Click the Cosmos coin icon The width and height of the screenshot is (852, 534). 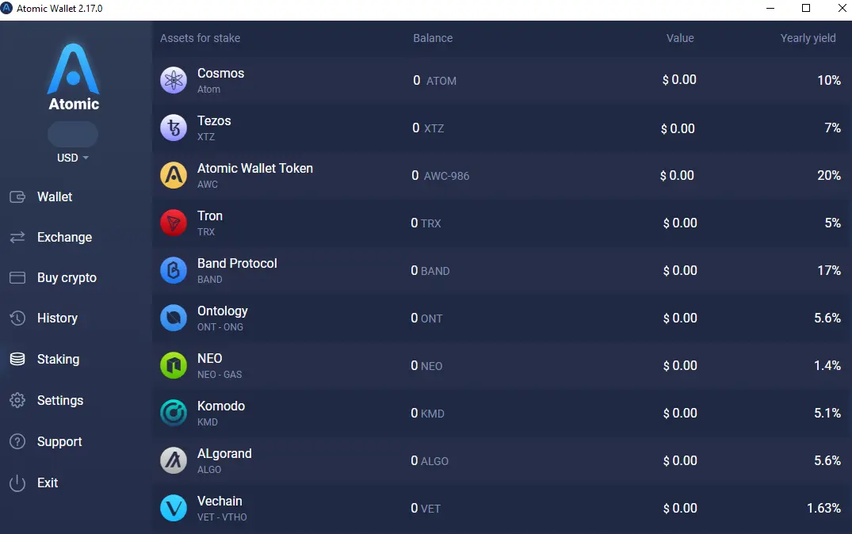pyautogui.click(x=174, y=80)
